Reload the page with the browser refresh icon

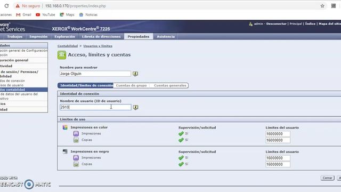(6, 6)
